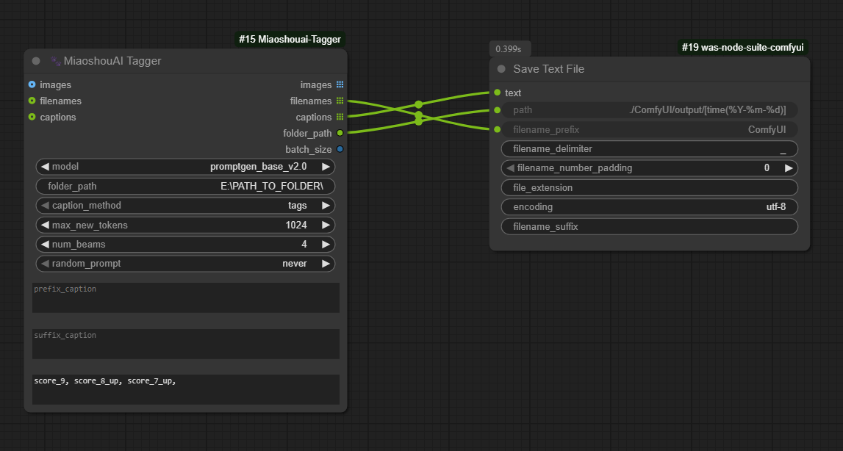843x451 pixels.
Task: Edit the file_extension field
Action: [x=650, y=187]
